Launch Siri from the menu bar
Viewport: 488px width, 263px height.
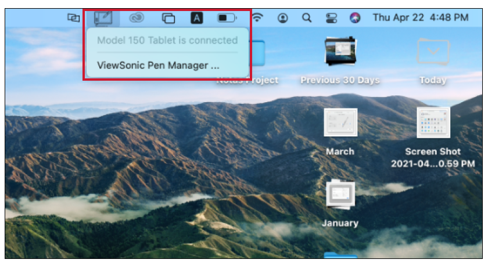[x=356, y=19]
